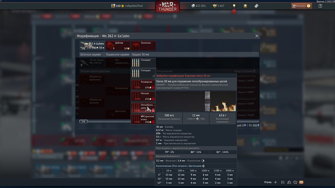Open the contacts friends icon
Screen dimensions: 335x188
coord(289,182)
